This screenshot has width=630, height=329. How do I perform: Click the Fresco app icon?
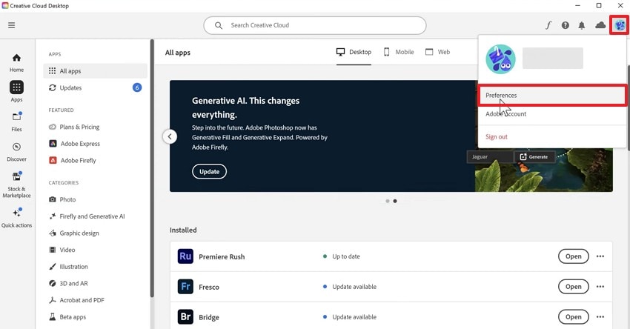pyautogui.click(x=185, y=287)
